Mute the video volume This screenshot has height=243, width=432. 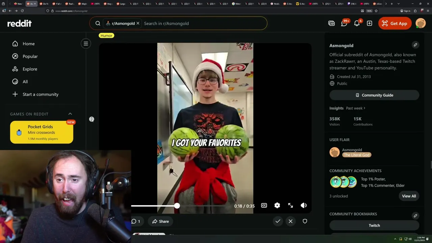click(x=304, y=205)
